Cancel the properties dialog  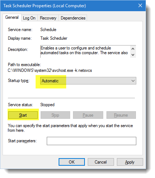point(101,162)
